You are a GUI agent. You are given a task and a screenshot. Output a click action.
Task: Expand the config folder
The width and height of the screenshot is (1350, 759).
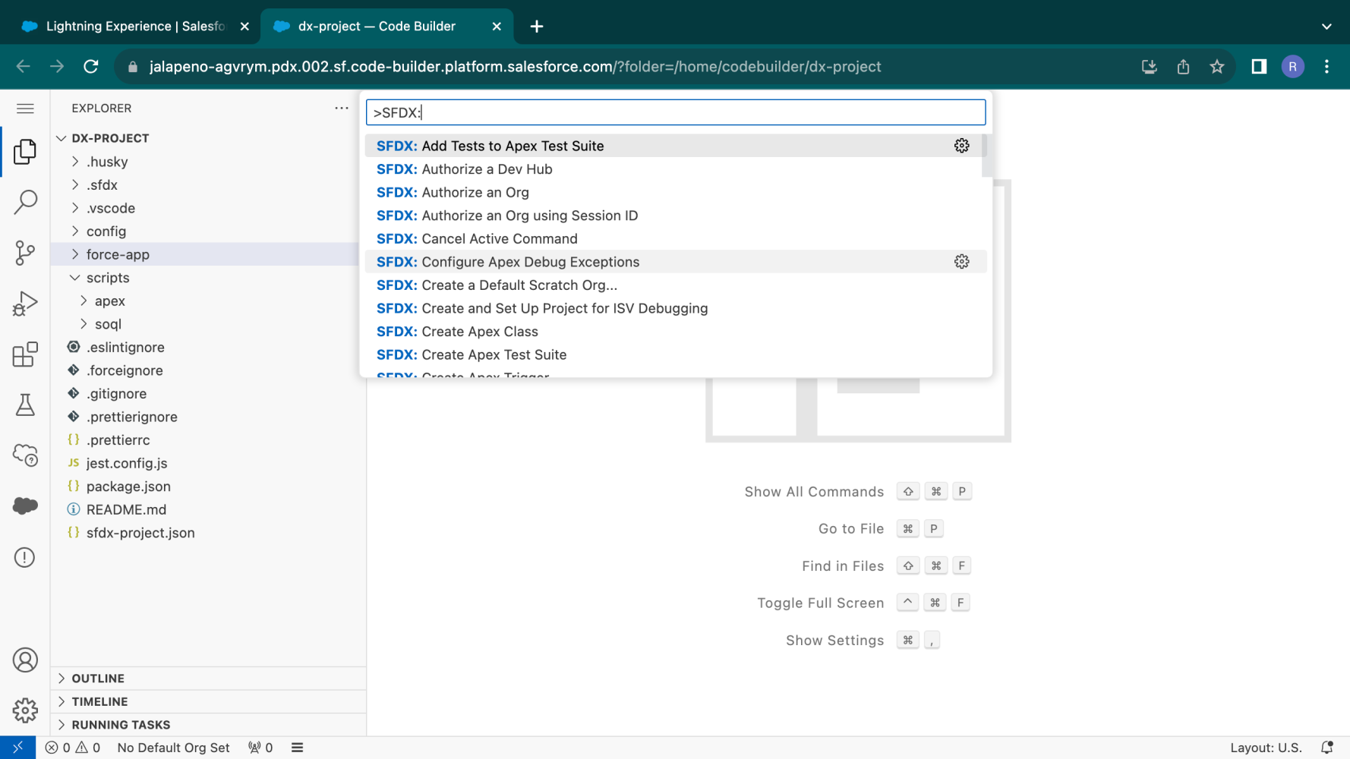[x=74, y=231]
